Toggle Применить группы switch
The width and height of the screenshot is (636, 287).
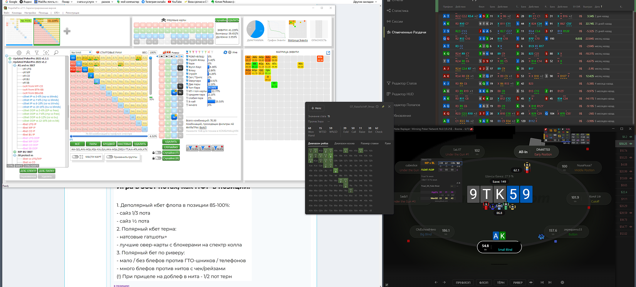point(109,157)
